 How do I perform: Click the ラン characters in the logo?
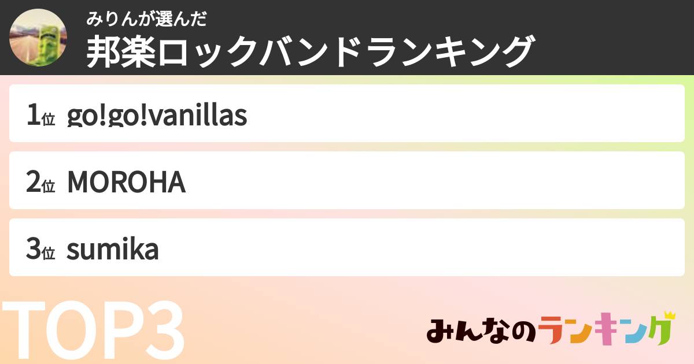tap(561, 332)
